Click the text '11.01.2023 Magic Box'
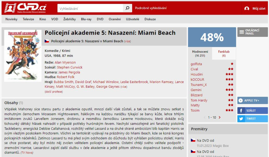This screenshot has width=269, height=157. pyautogui.click(x=213, y=146)
